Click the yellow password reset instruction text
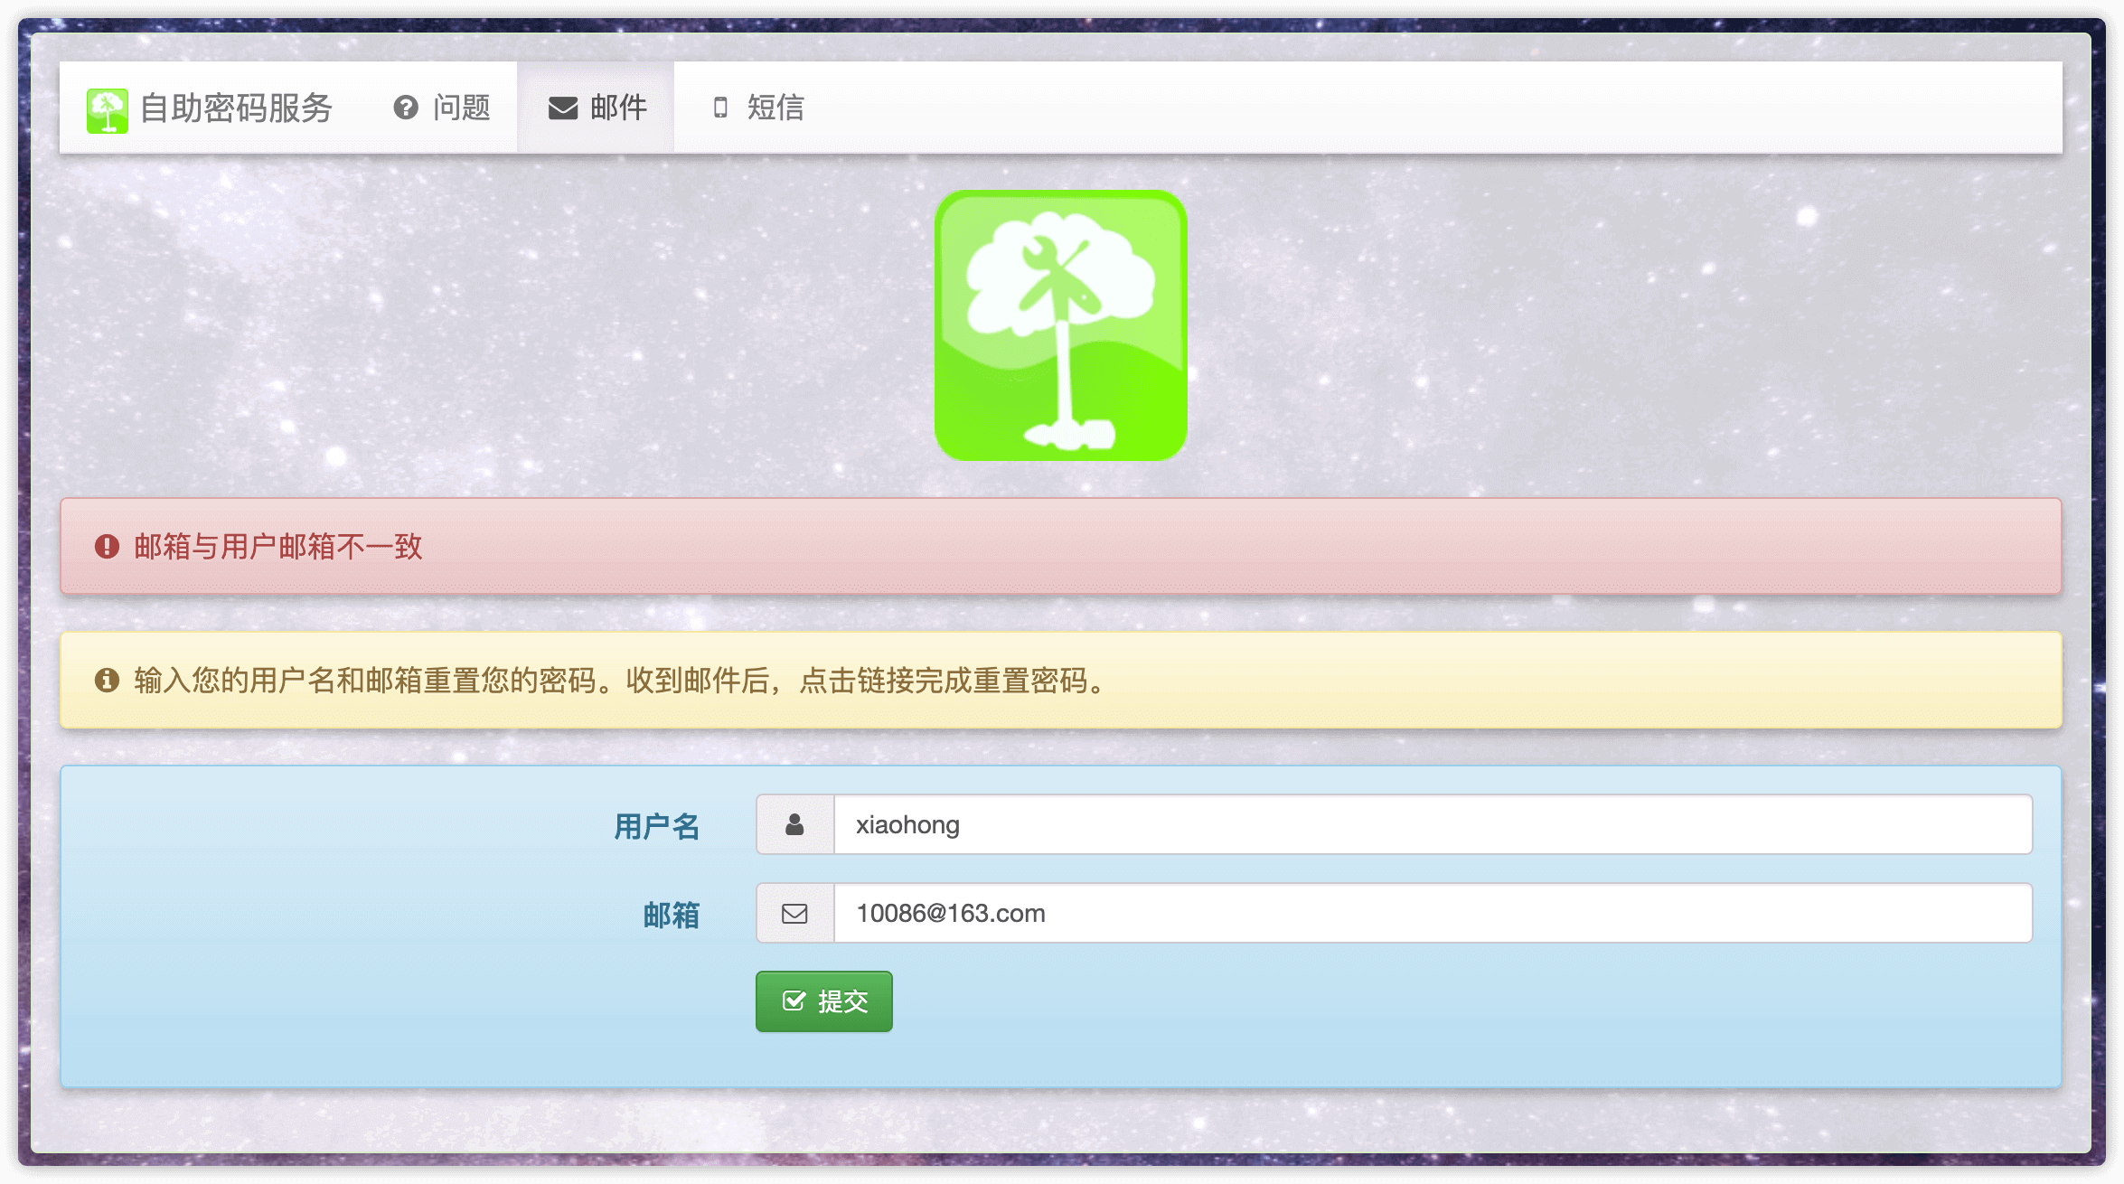Viewport: 2124px width, 1184px height. [620, 680]
